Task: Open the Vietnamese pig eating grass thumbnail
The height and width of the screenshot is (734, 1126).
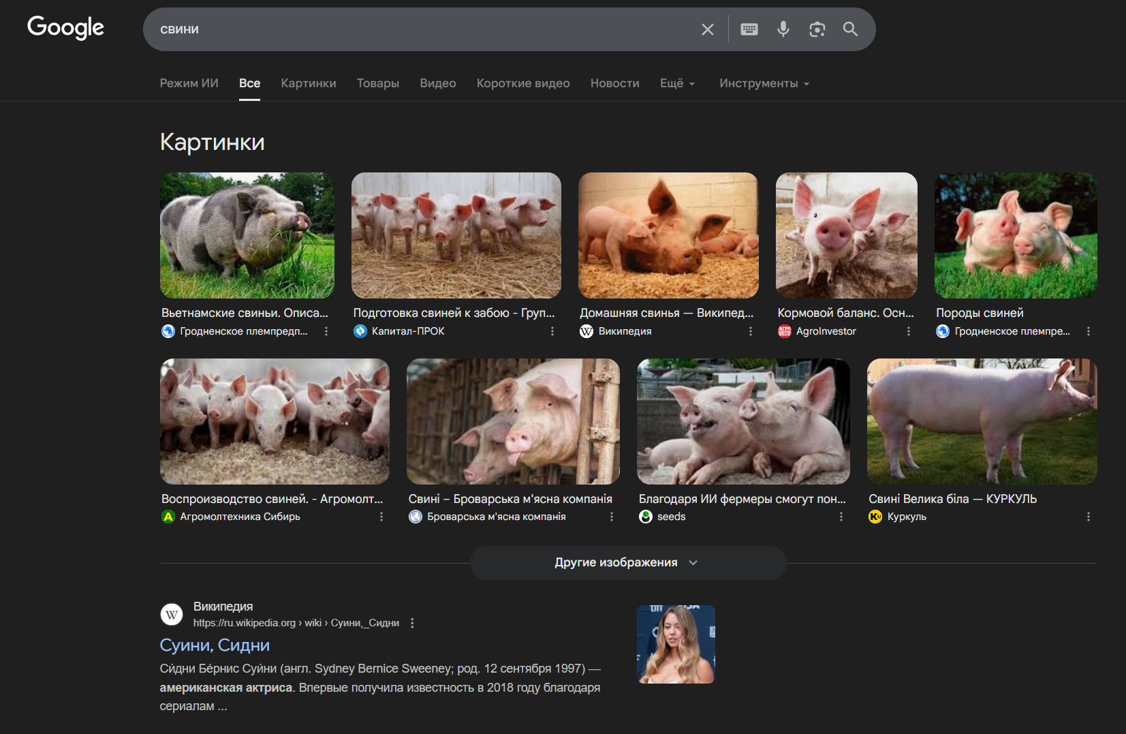Action: tap(247, 235)
